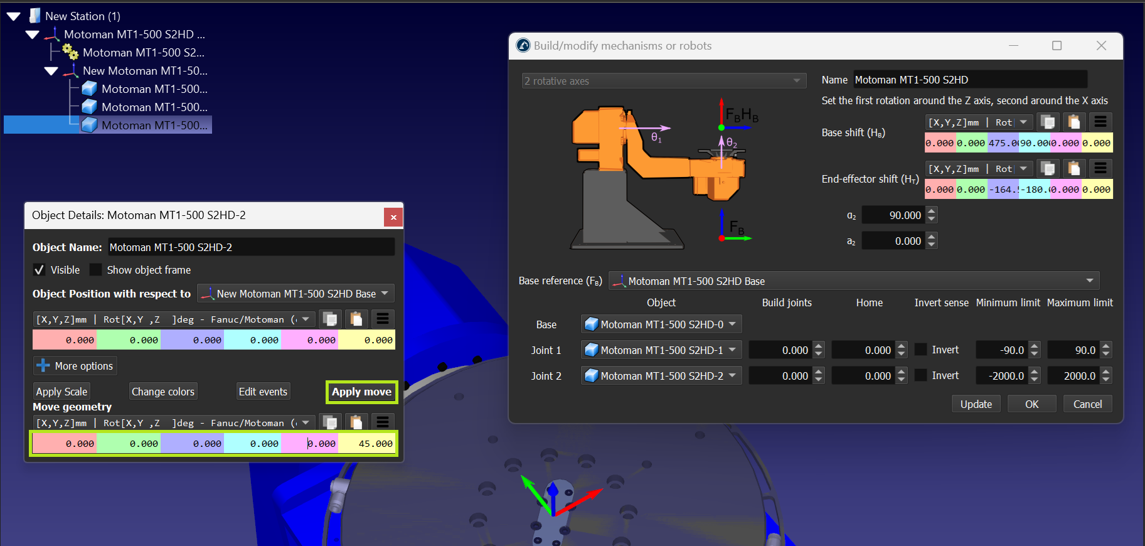
Task: Enable Show object frame checkbox
Action: 96,270
